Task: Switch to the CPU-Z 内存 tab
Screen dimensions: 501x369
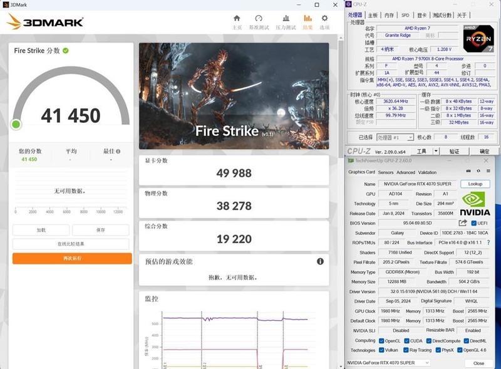Action: [389, 14]
